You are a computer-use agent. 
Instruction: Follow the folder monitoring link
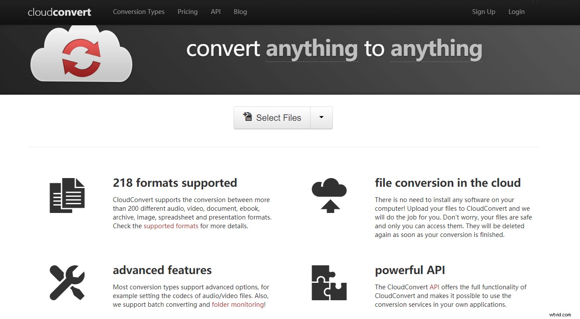pos(237,304)
